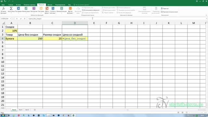
Task: Collapse the ribbon with the arrow
Action: point(206,15)
